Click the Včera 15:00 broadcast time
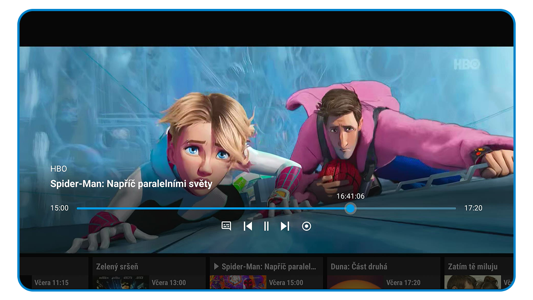This screenshot has height=300, width=533. pos(286,283)
